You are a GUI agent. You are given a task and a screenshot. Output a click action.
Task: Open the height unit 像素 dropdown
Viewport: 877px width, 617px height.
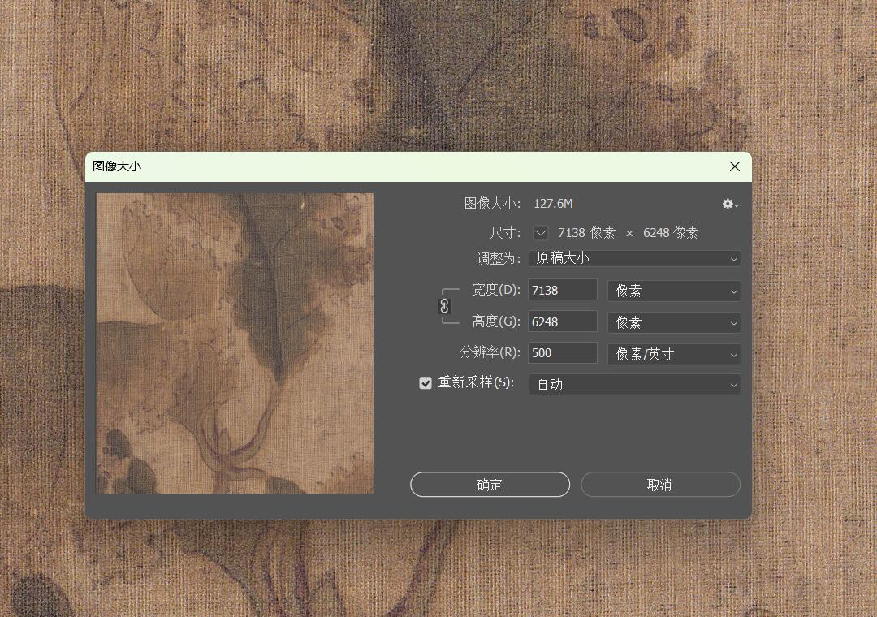674,323
